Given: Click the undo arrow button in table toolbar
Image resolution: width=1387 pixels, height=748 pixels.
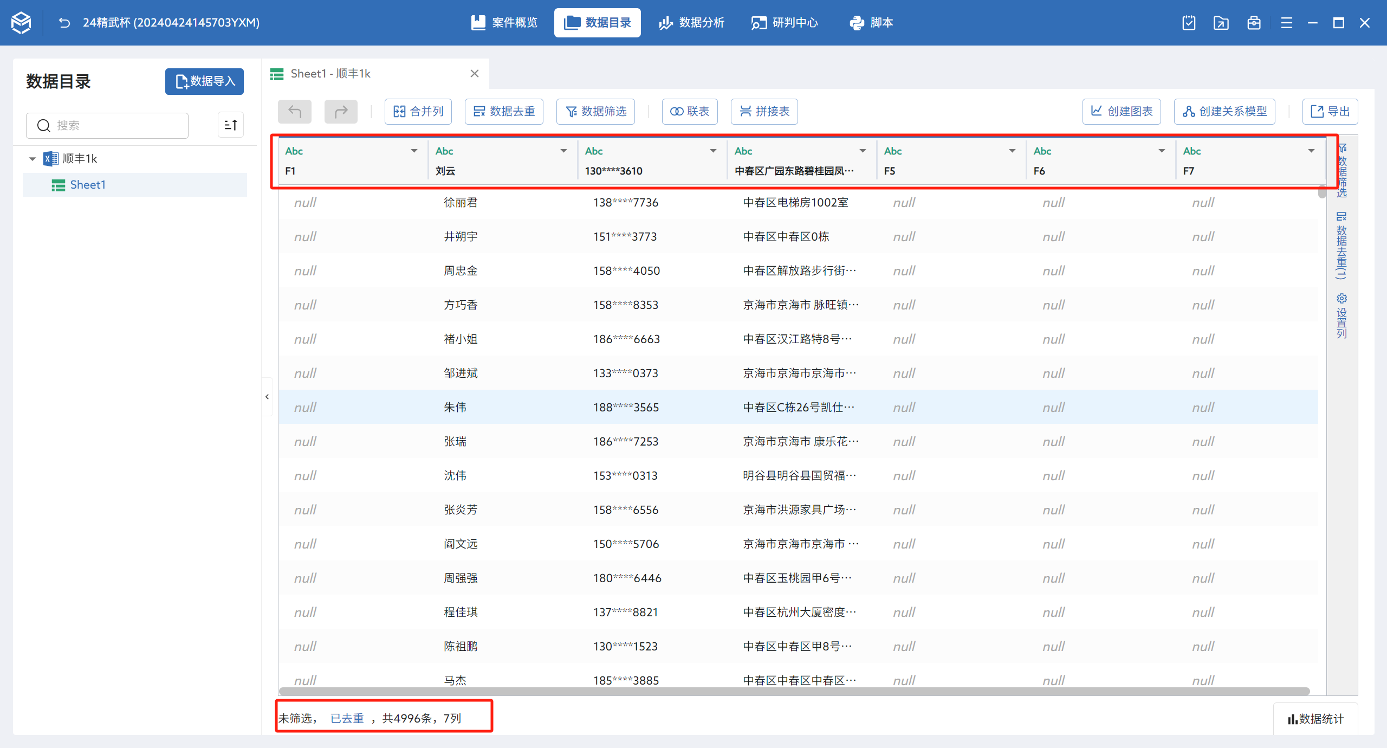Looking at the screenshot, I should click(x=295, y=112).
